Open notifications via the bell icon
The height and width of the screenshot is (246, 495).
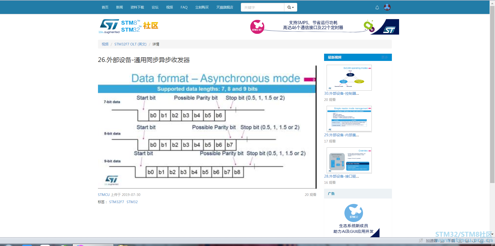click(x=377, y=7)
